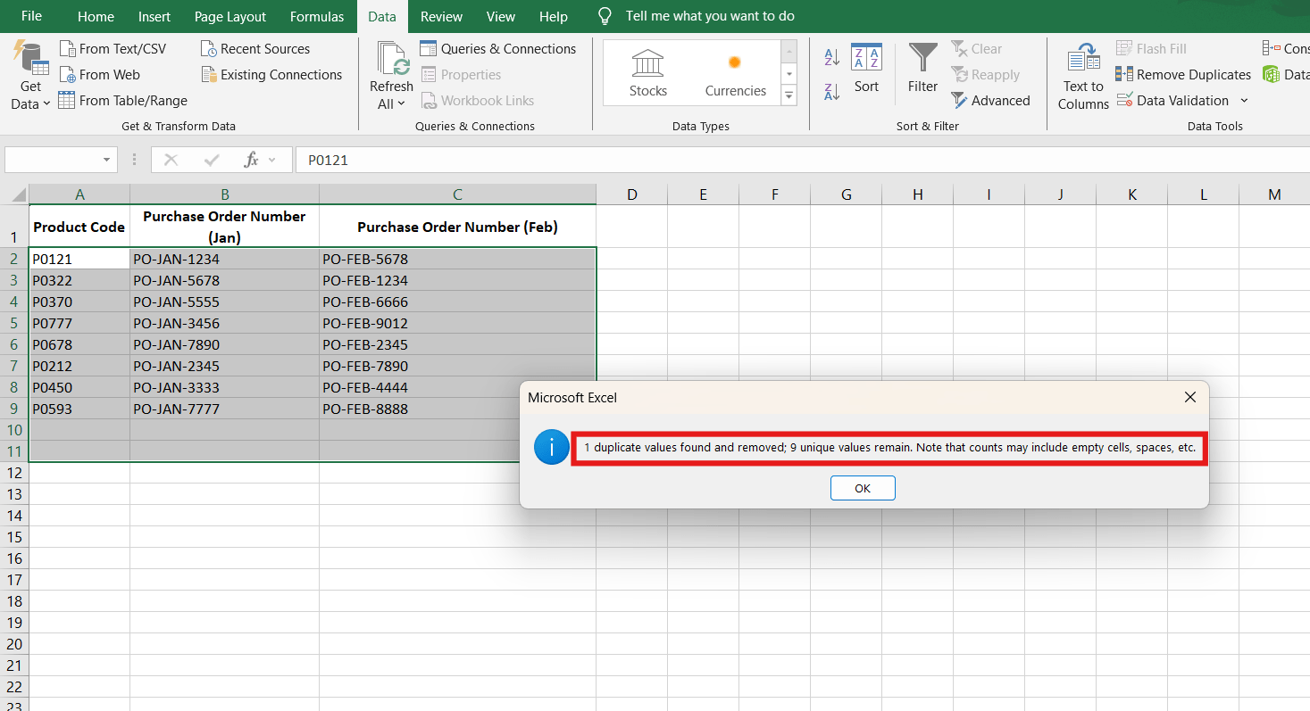Launch Text to Columns wizard
1310x711 pixels.
click(x=1083, y=77)
